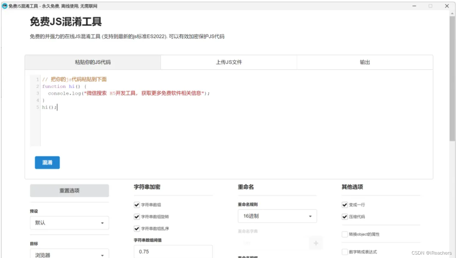
Task: Close the 免费JS混淆工具 window
Action: (x=447, y=6)
